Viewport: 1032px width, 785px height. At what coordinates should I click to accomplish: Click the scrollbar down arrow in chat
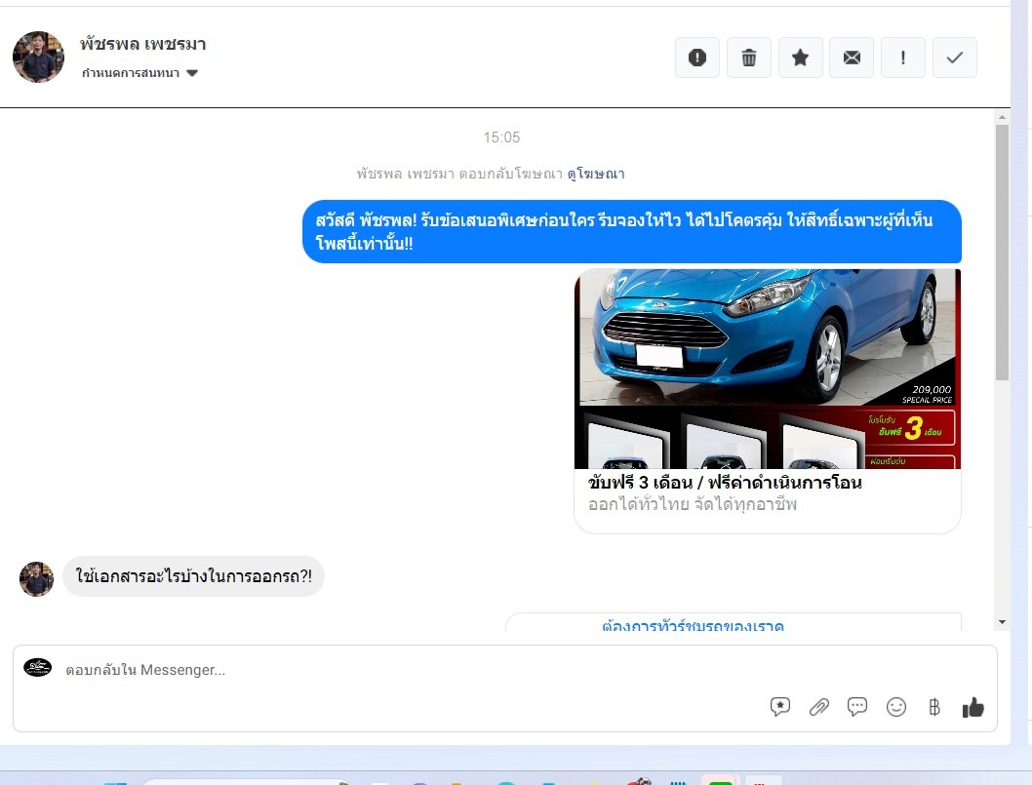1002,622
